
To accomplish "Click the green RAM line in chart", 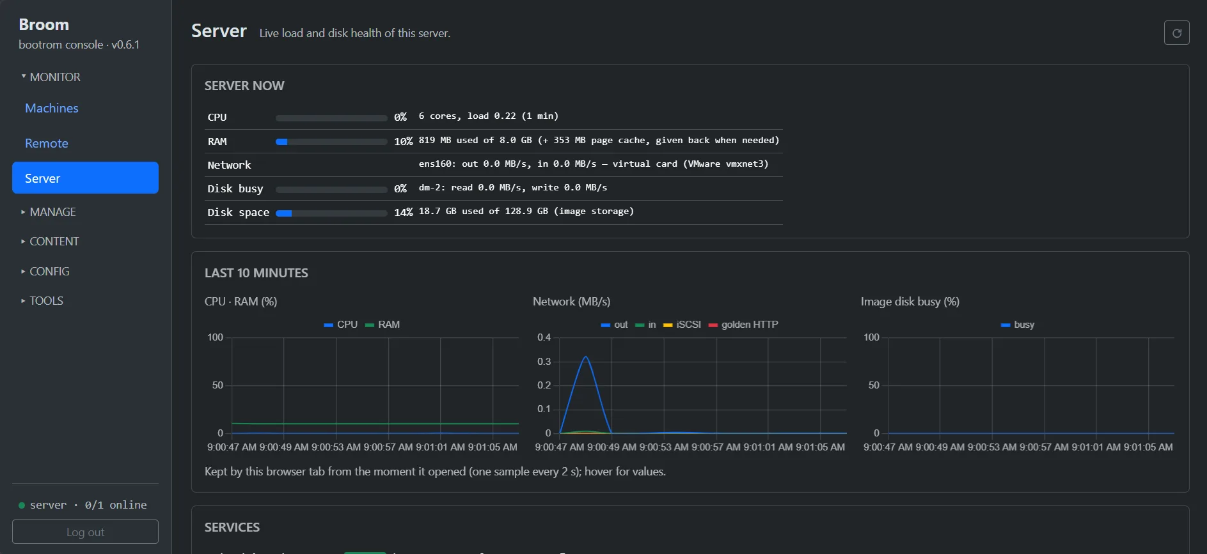I will pyautogui.click(x=375, y=424).
